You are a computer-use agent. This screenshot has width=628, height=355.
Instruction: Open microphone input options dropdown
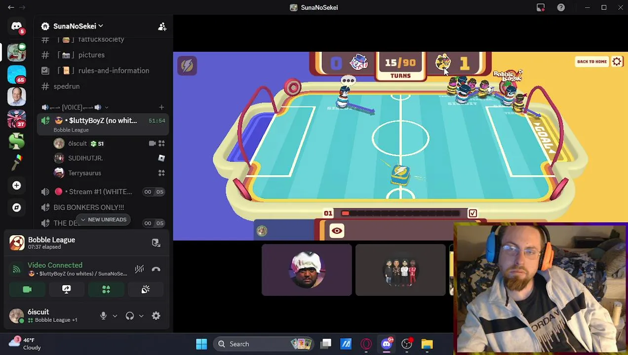(x=115, y=316)
